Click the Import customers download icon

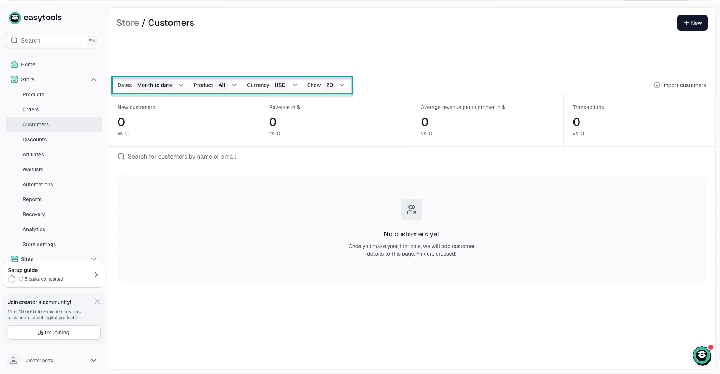tap(657, 85)
